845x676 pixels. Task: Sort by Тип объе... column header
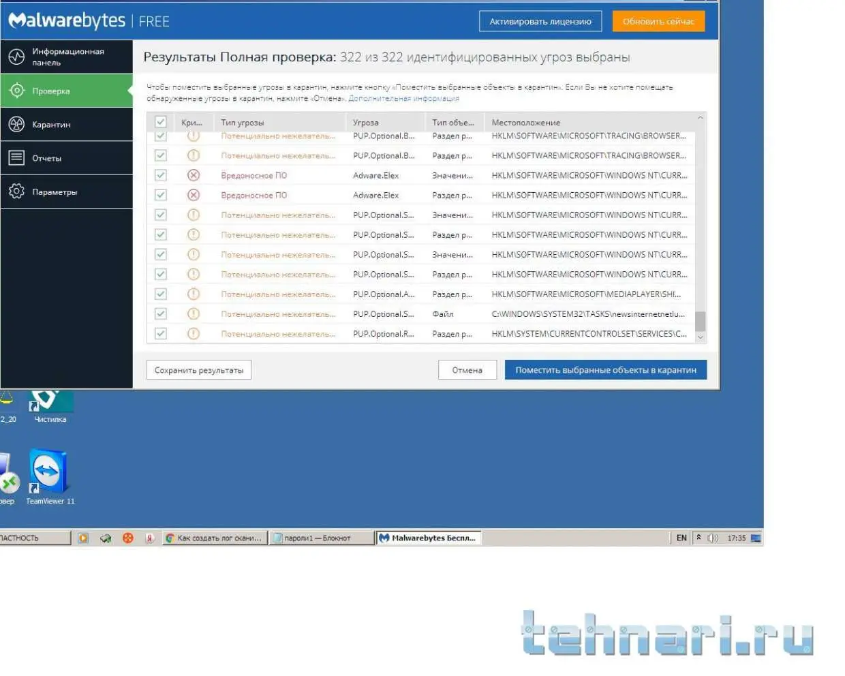click(x=454, y=123)
